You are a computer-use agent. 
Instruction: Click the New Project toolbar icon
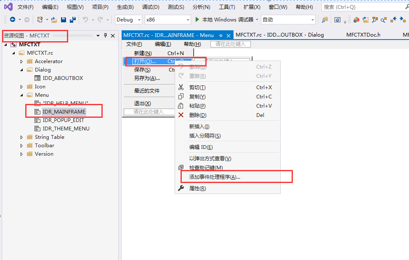(40, 20)
